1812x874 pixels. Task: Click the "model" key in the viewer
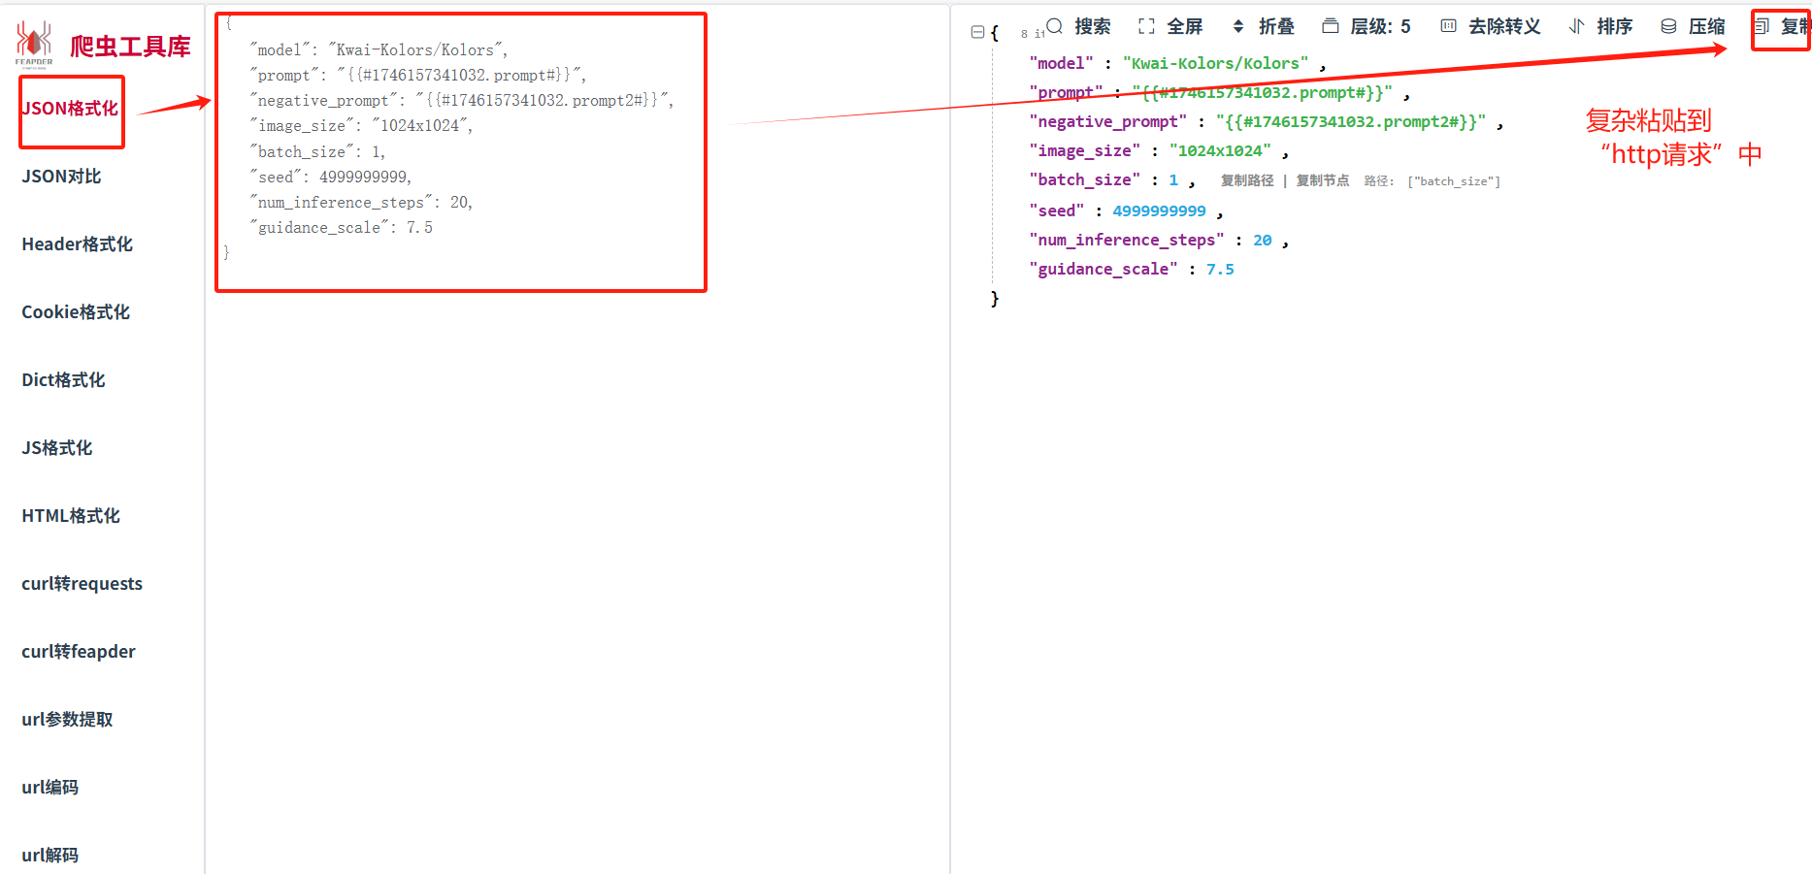click(x=1061, y=63)
